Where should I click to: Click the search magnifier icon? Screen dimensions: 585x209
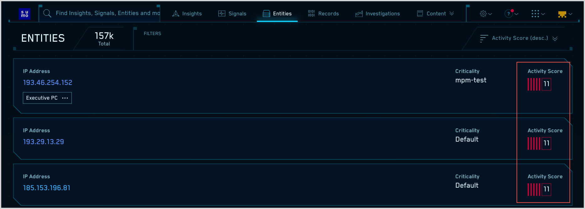47,13
